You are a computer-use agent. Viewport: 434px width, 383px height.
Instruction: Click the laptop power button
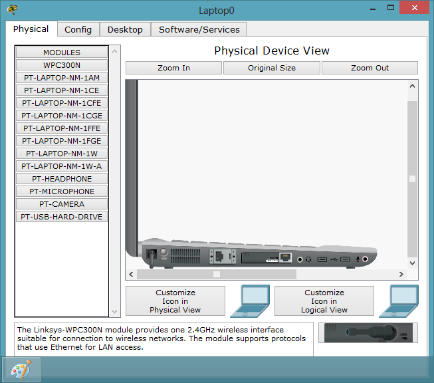[x=164, y=252]
